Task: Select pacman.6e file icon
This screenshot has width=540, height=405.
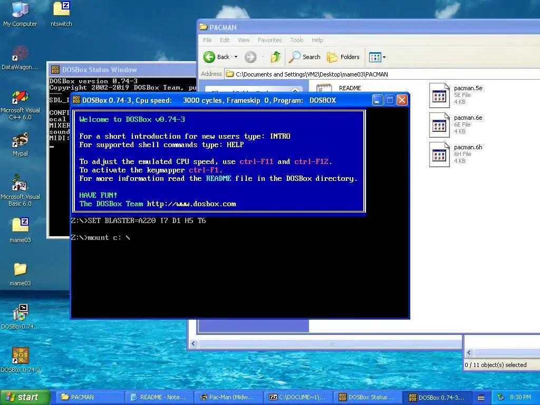Action: pos(439,125)
